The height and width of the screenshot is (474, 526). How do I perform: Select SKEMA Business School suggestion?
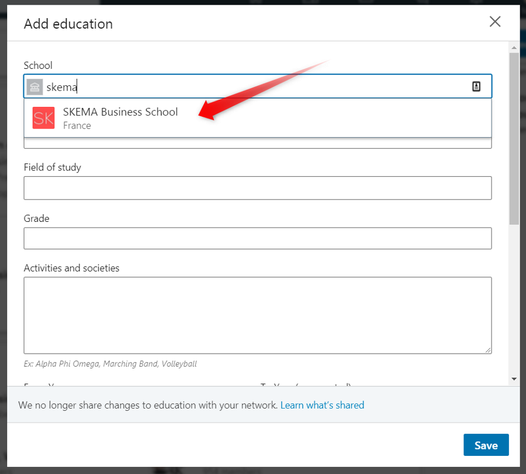(x=258, y=118)
